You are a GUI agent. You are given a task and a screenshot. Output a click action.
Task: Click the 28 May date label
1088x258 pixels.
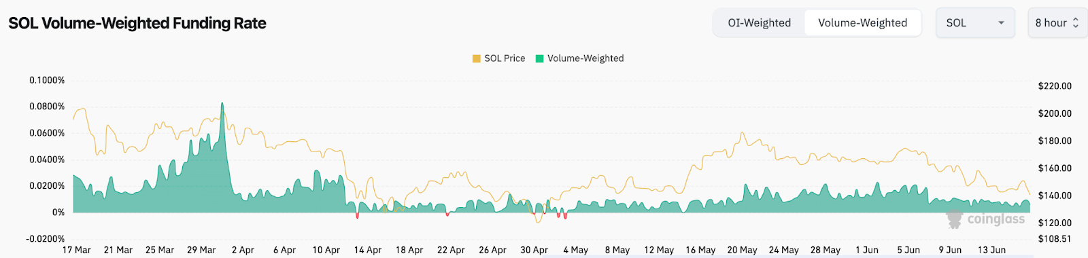[x=826, y=250]
